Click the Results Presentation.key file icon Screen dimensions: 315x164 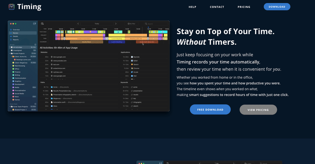coord(52,91)
